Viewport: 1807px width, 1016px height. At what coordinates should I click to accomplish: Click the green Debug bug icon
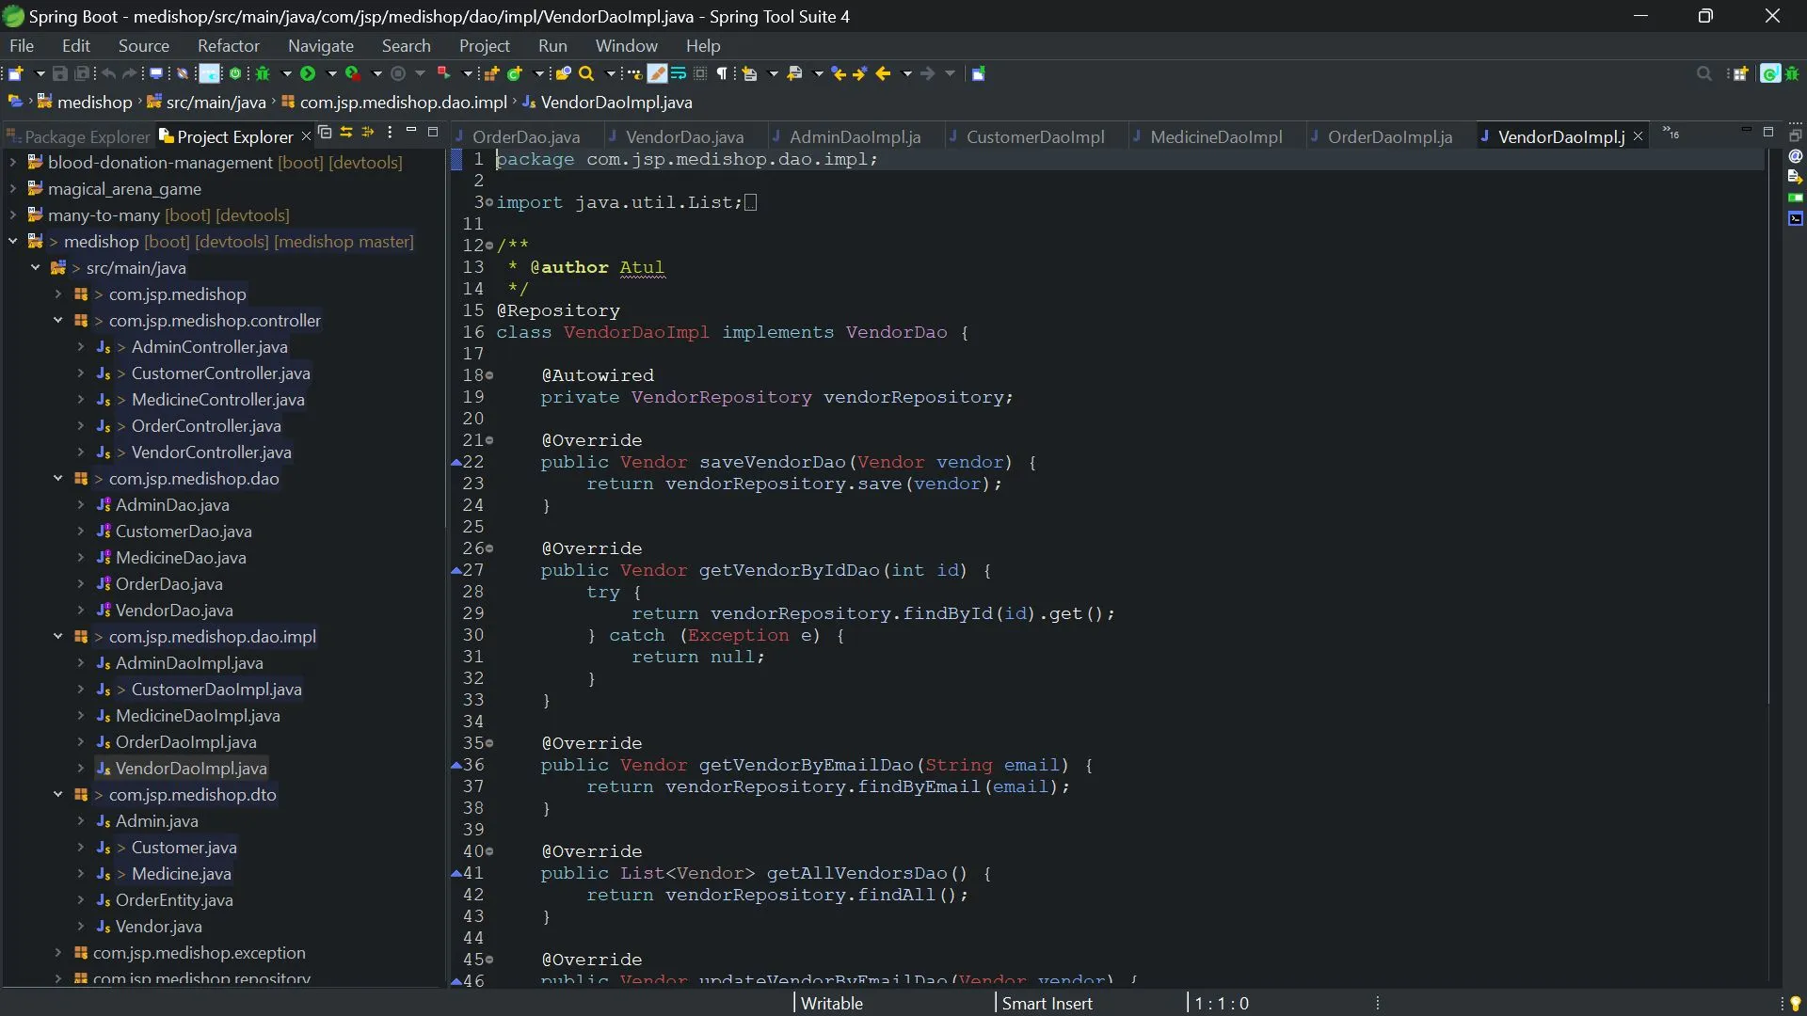pyautogui.click(x=264, y=73)
